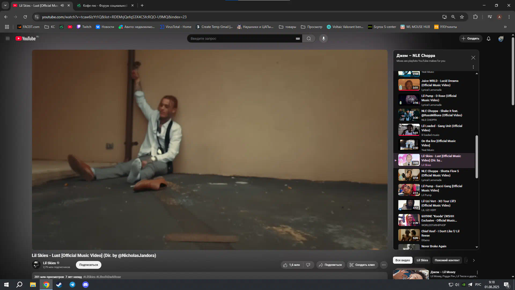Screen dimensions: 515x290
Task: Open more actions three-dot menu under video
Action: (x=384, y=265)
